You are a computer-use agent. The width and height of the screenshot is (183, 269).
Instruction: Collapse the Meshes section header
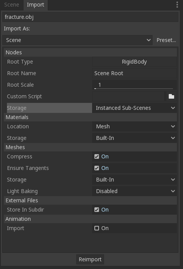pos(91,147)
